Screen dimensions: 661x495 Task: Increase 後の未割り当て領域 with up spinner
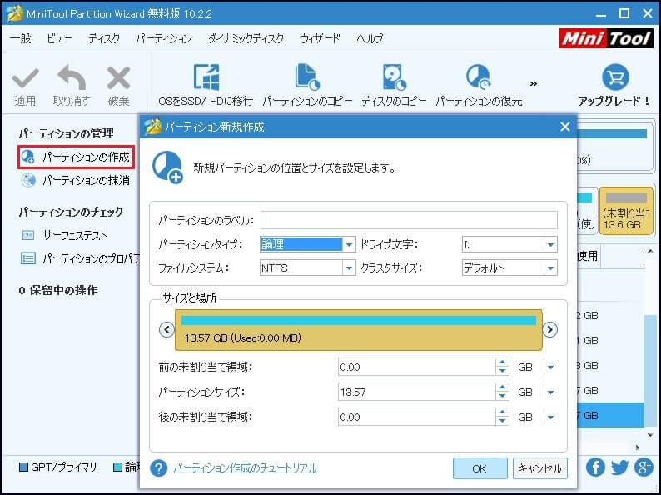(502, 412)
